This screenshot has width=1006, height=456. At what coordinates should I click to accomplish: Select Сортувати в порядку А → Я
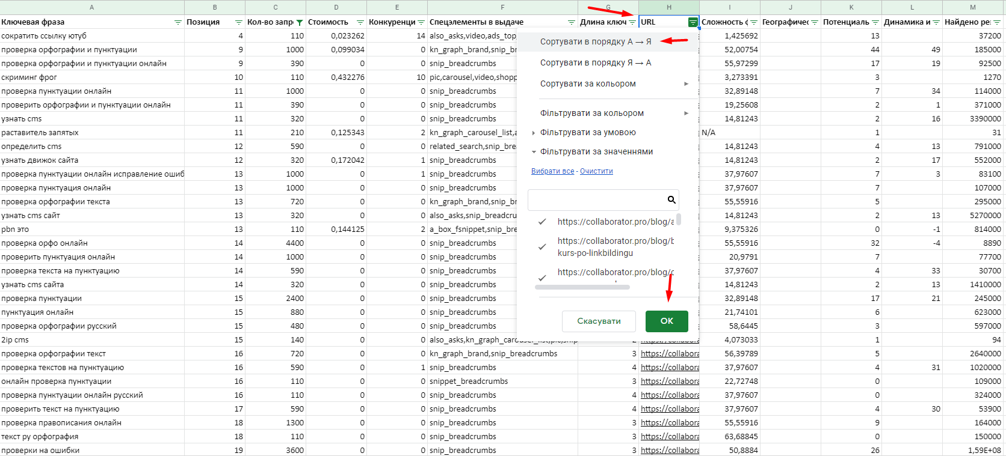596,41
